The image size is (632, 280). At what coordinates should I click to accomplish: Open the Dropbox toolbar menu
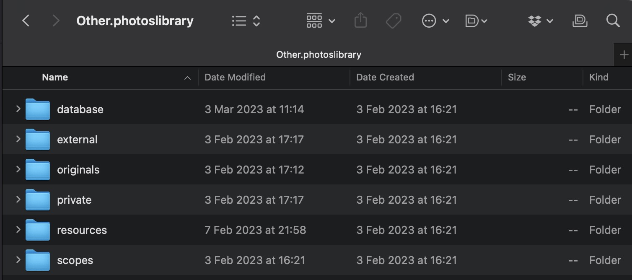coord(540,21)
